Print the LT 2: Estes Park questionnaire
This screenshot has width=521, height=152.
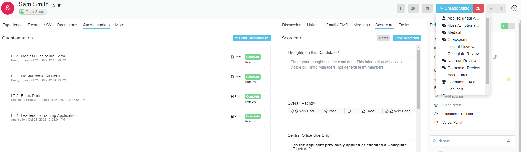click(236, 96)
